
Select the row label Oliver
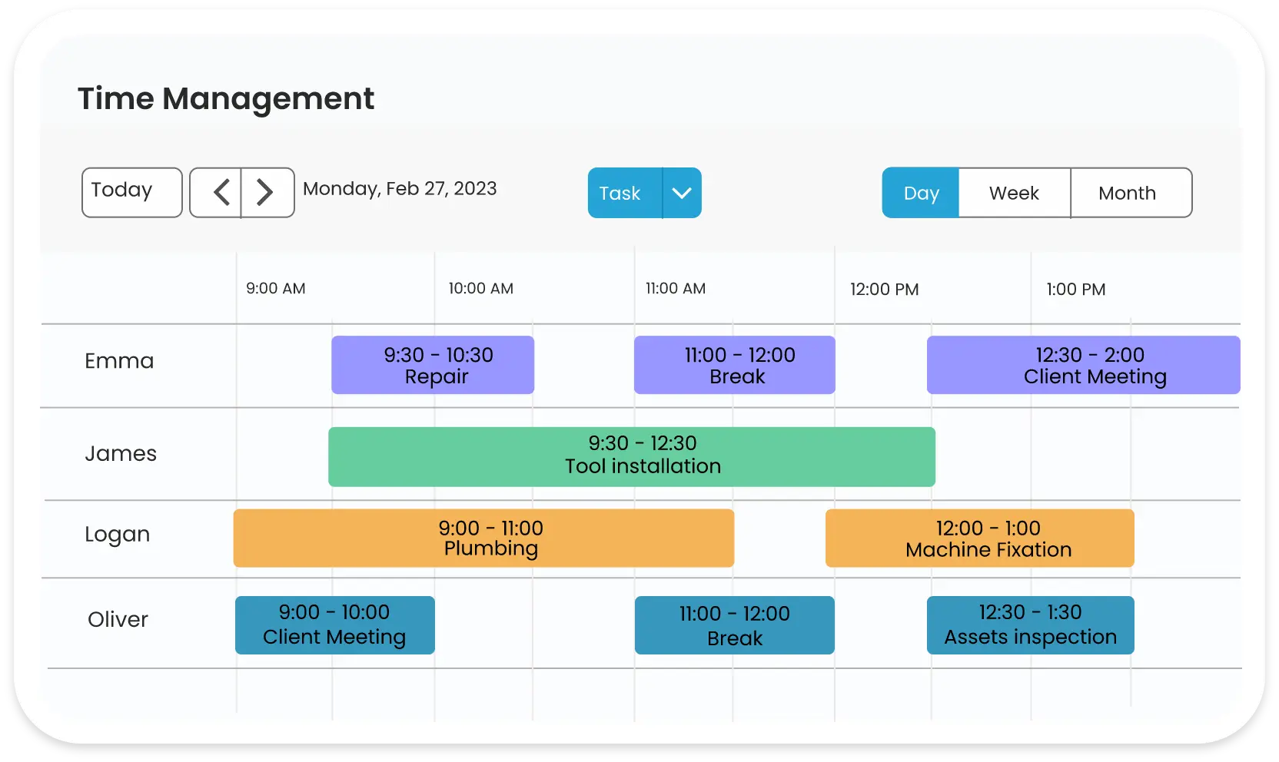click(117, 619)
